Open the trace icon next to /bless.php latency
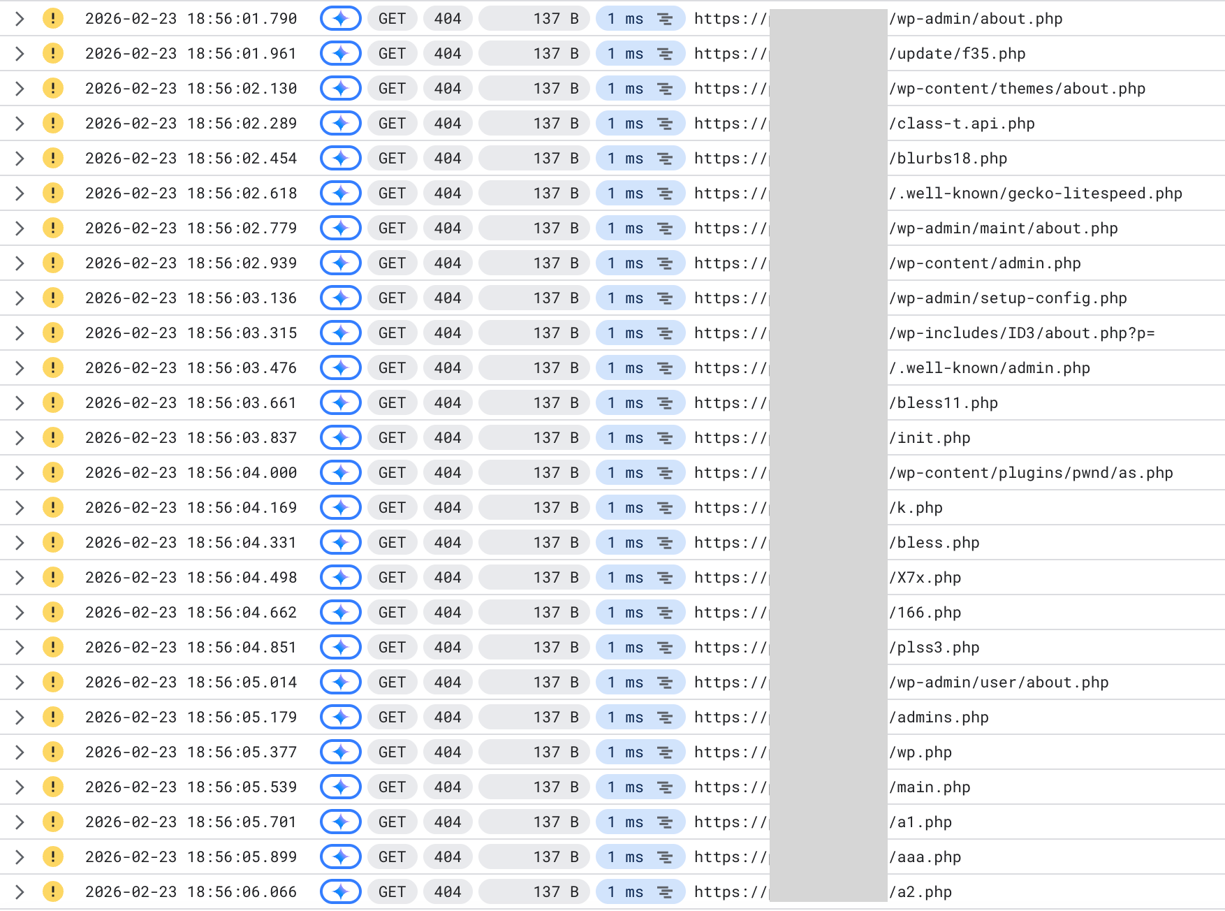This screenshot has width=1225, height=911. [664, 542]
